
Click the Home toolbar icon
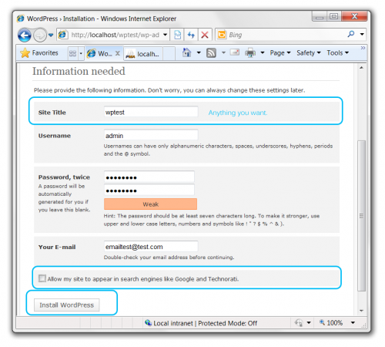186,52
